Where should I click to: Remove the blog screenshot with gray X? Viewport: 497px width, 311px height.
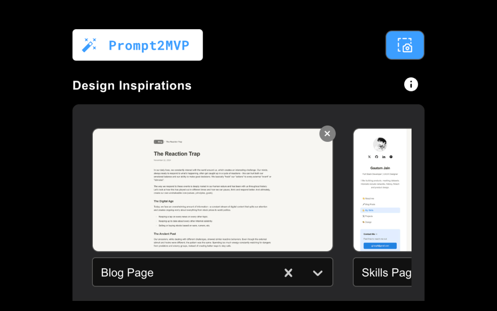(327, 134)
